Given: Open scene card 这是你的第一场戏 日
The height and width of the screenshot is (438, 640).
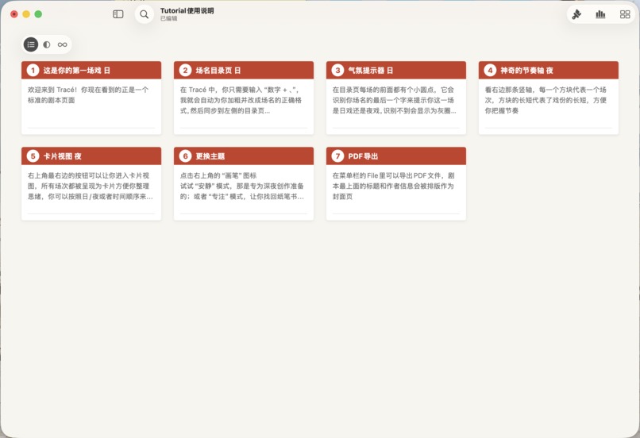Looking at the screenshot, I should point(91,98).
